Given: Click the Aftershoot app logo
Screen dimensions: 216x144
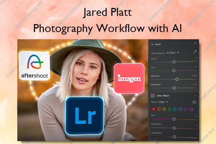Looking at the screenshot, I should 34,66.
